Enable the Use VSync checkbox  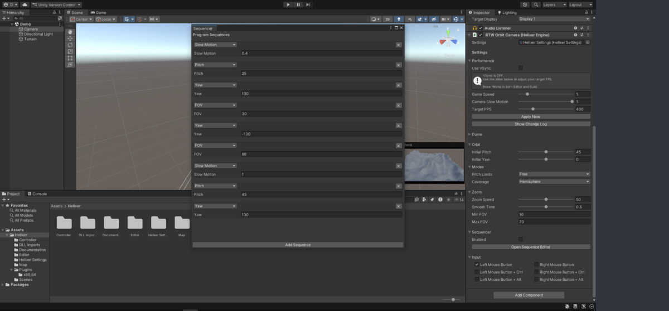[521, 68]
